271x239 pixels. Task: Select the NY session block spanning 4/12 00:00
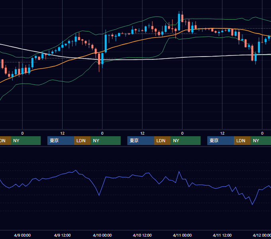261,141
